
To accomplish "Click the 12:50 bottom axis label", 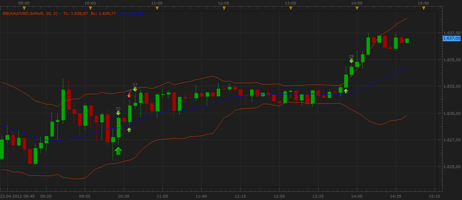I will [x=279, y=197].
